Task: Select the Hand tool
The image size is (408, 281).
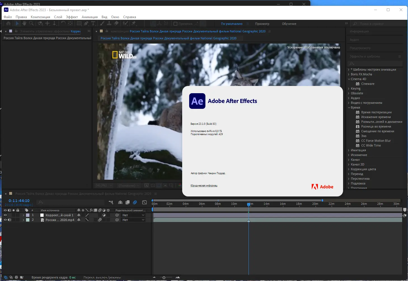Action: [x=24, y=23]
